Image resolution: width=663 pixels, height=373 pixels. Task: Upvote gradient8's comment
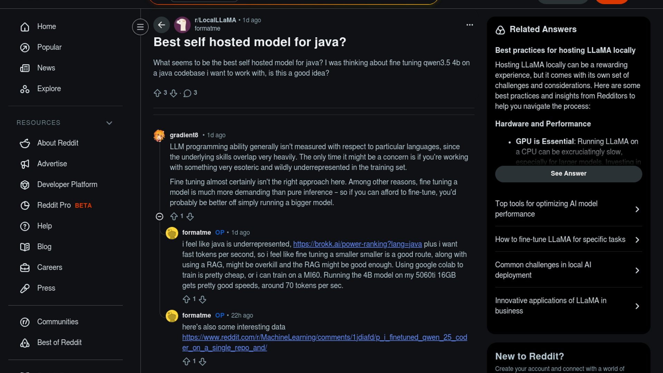pyautogui.click(x=174, y=217)
